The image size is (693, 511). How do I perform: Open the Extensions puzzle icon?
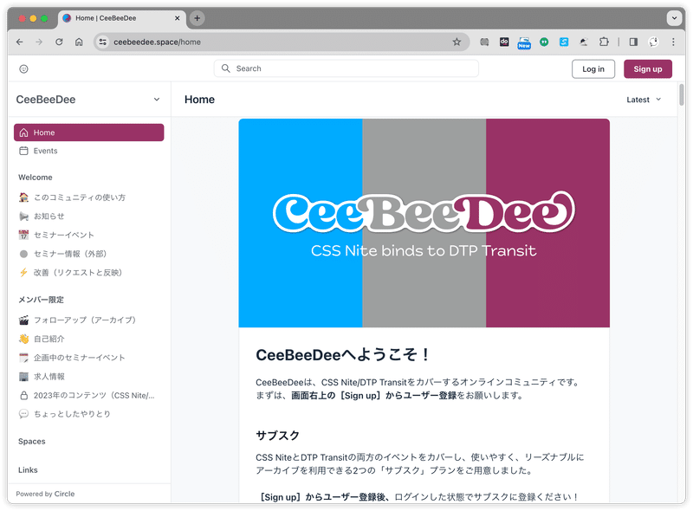pos(604,42)
